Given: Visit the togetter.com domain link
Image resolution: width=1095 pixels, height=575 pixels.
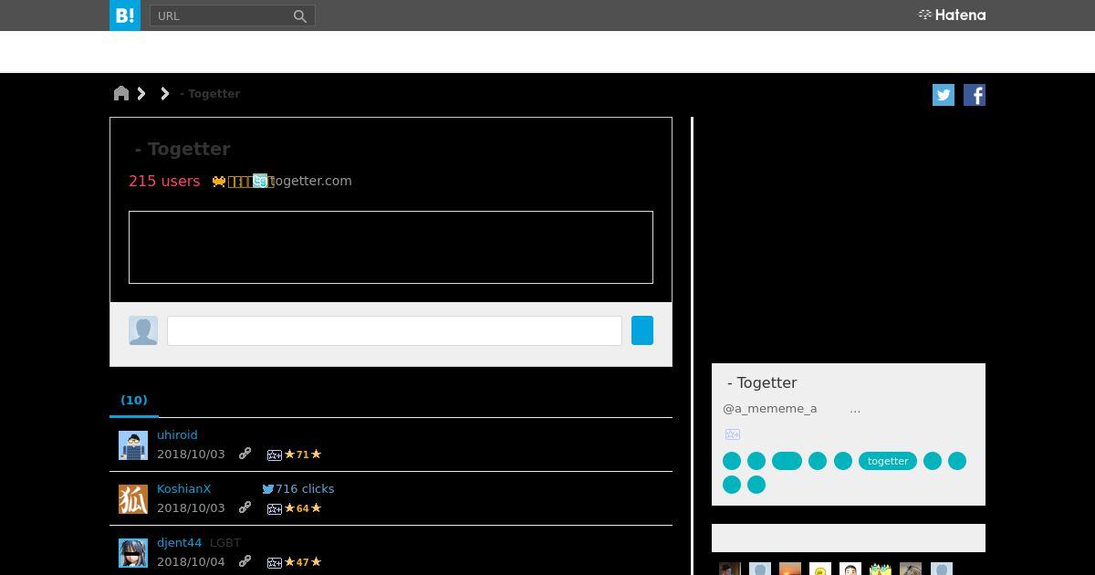Looking at the screenshot, I should pyautogui.click(x=310, y=181).
